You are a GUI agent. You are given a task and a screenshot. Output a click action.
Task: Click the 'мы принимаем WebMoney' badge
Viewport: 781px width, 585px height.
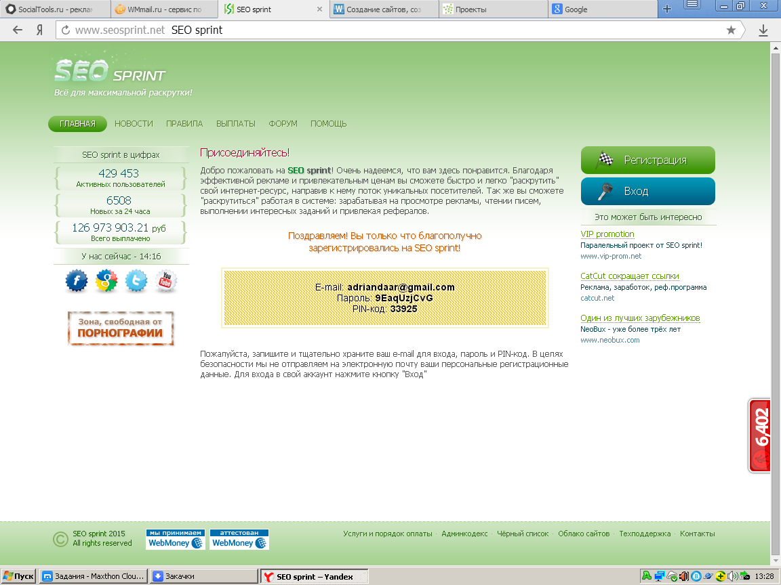pyautogui.click(x=176, y=539)
